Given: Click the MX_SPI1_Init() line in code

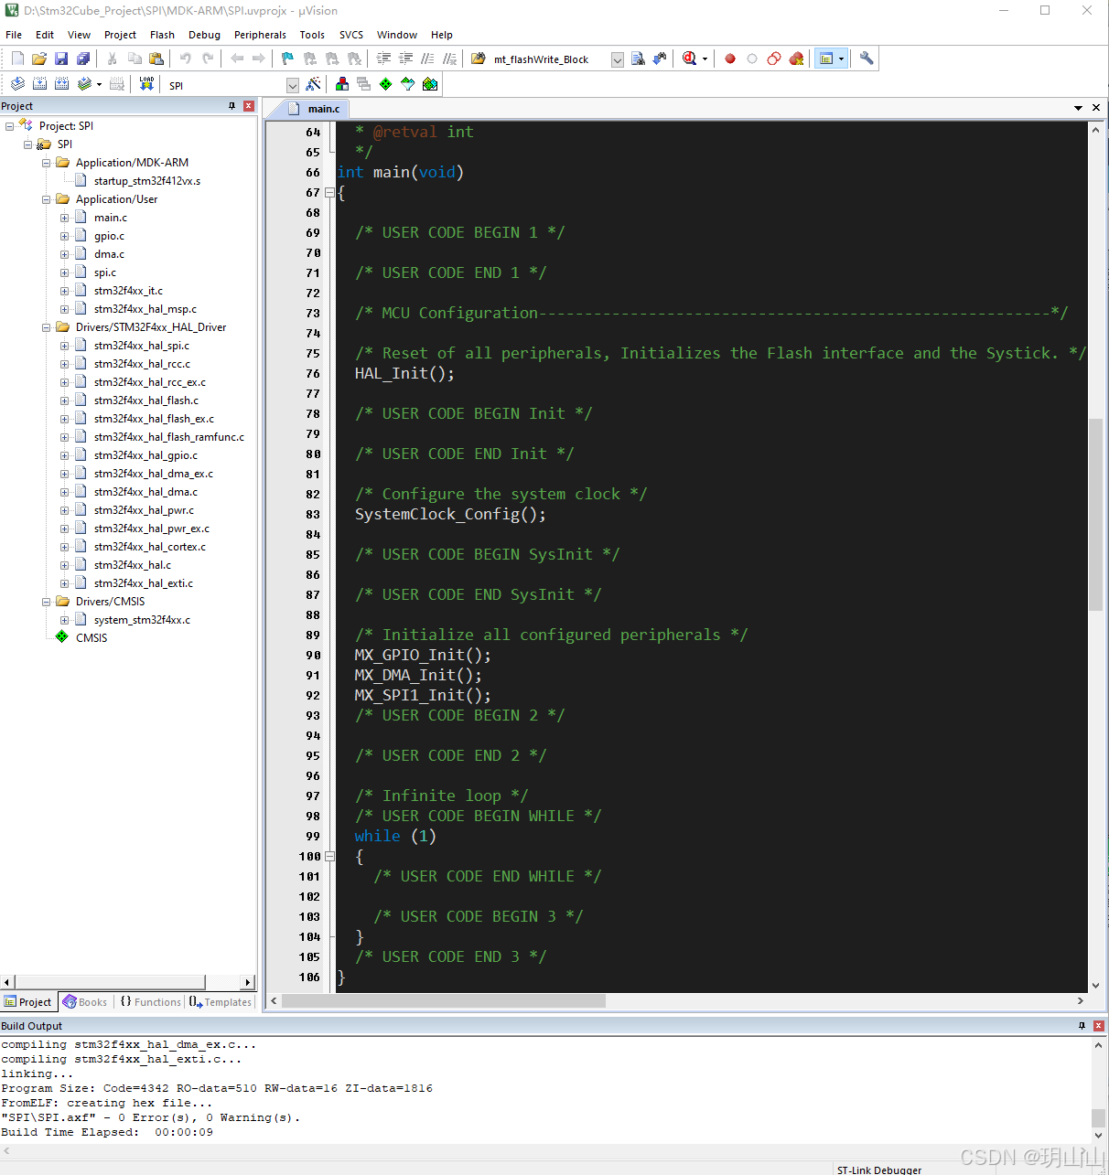Looking at the screenshot, I should (x=423, y=695).
